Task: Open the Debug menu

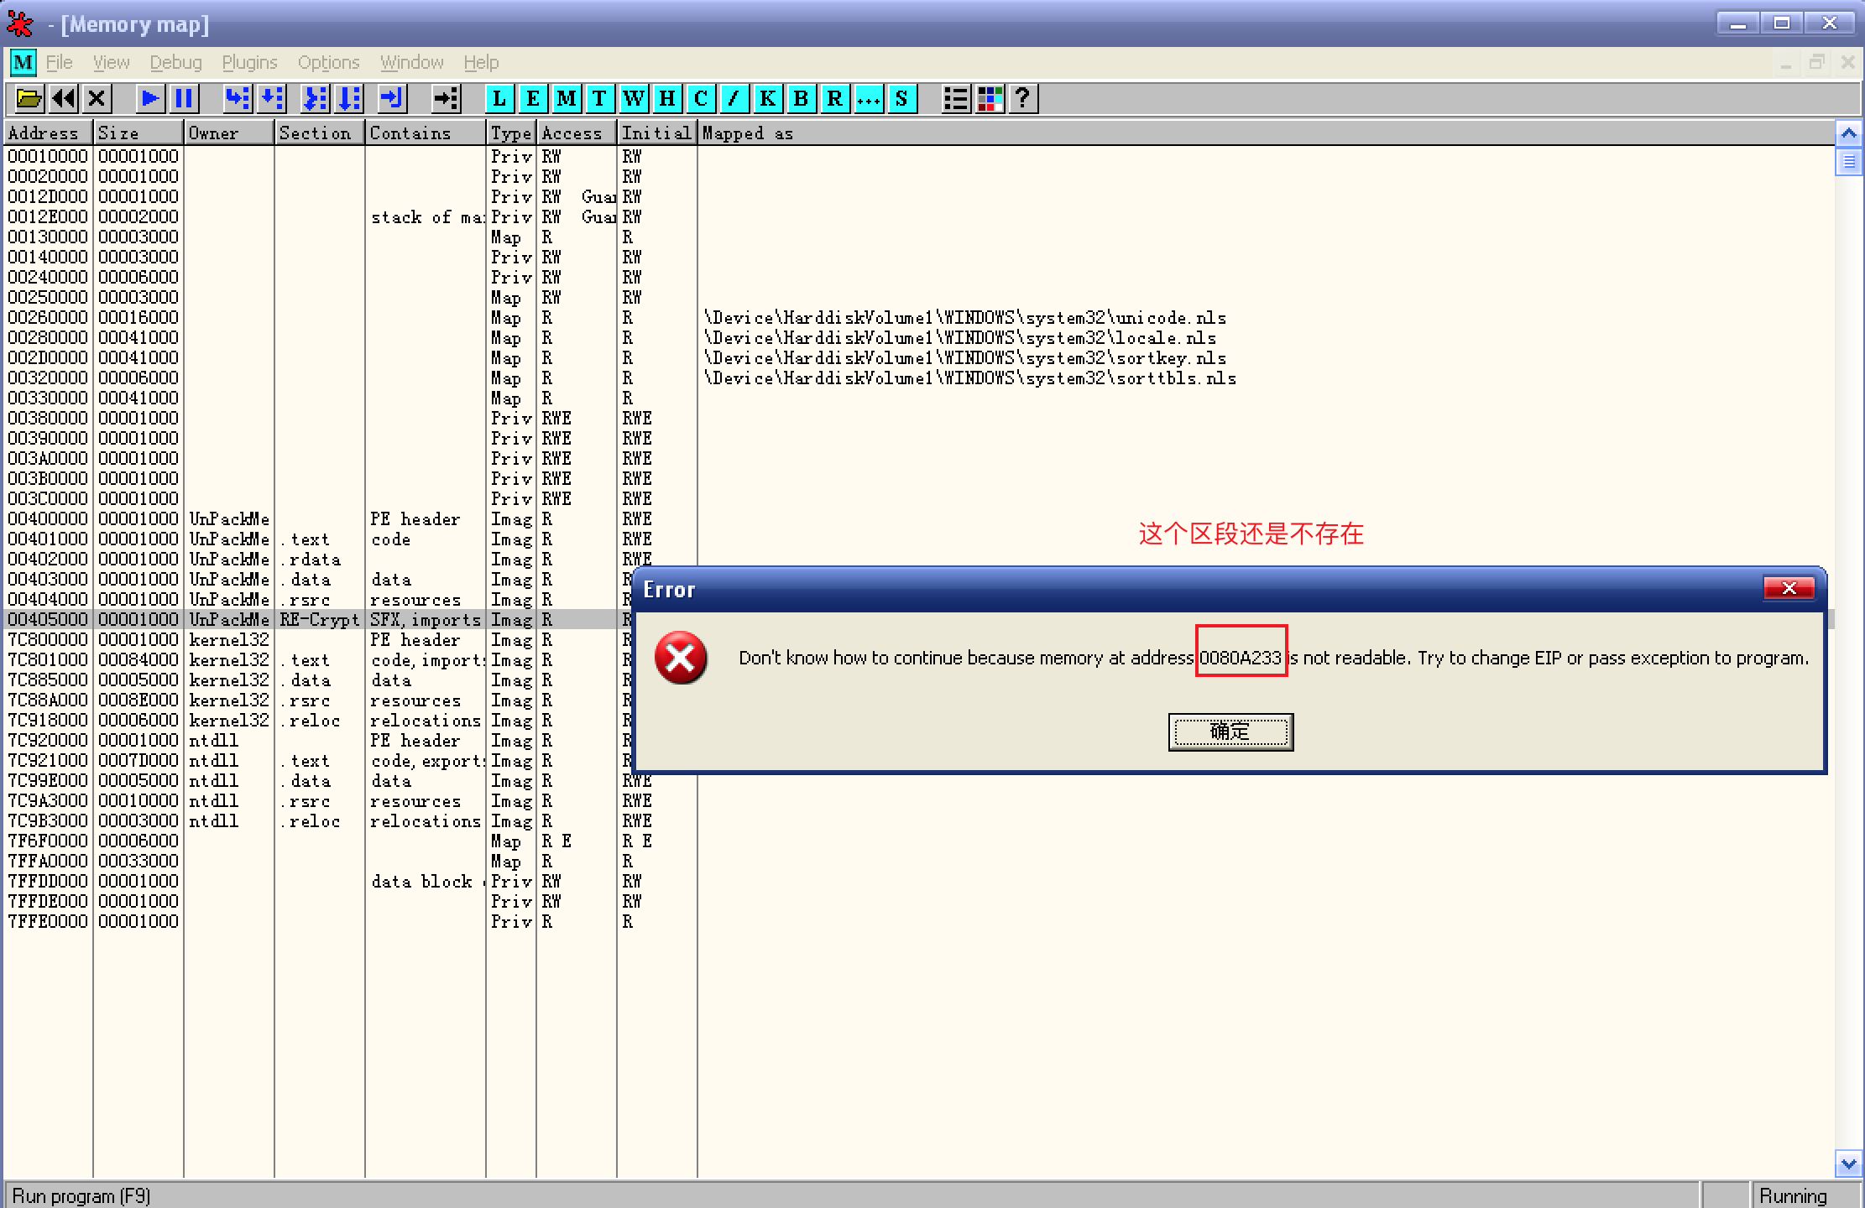Action: click(175, 63)
